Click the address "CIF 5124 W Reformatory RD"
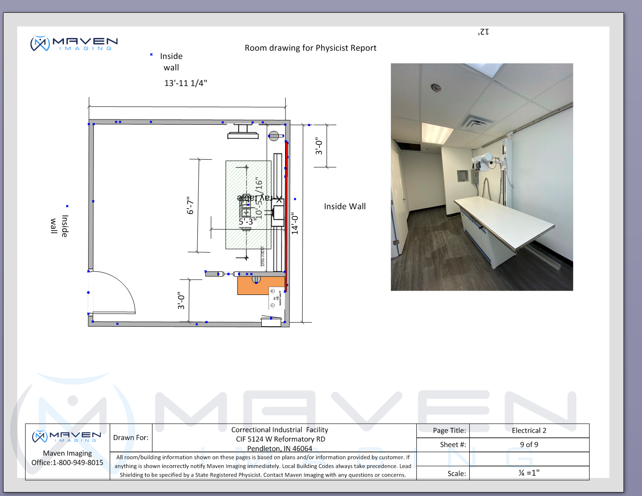Image resolution: width=642 pixels, height=496 pixels. pos(281,439)
